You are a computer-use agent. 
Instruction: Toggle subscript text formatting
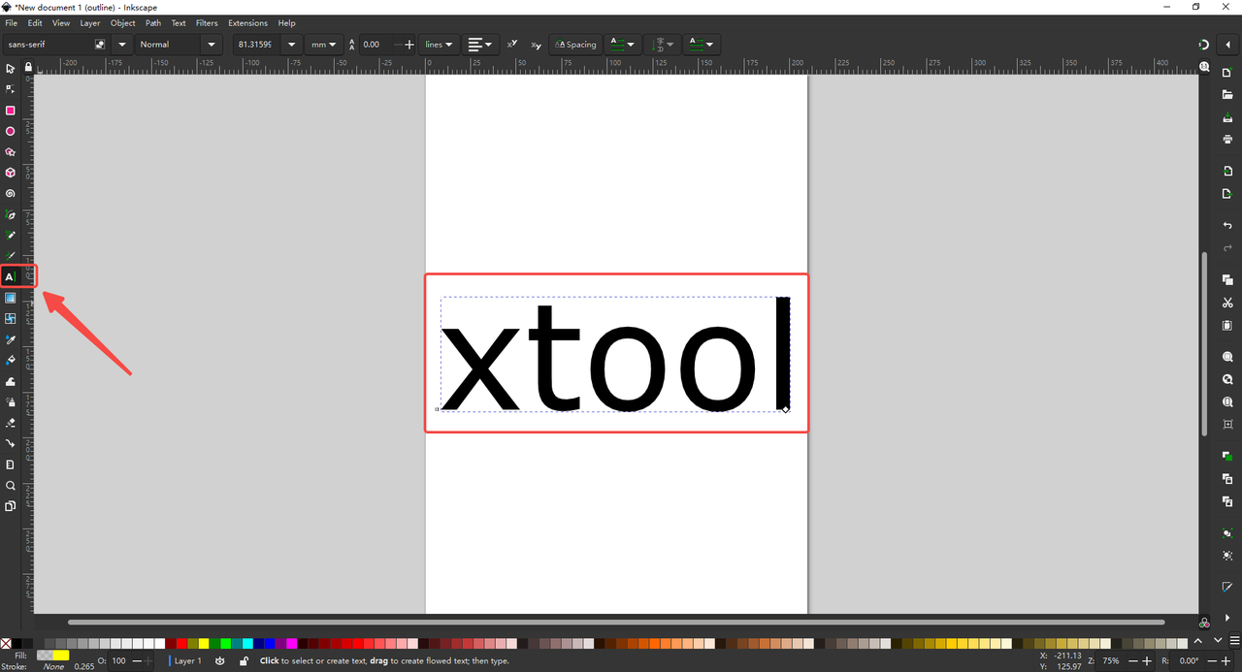pyautogui.click(x=536, y=45)
